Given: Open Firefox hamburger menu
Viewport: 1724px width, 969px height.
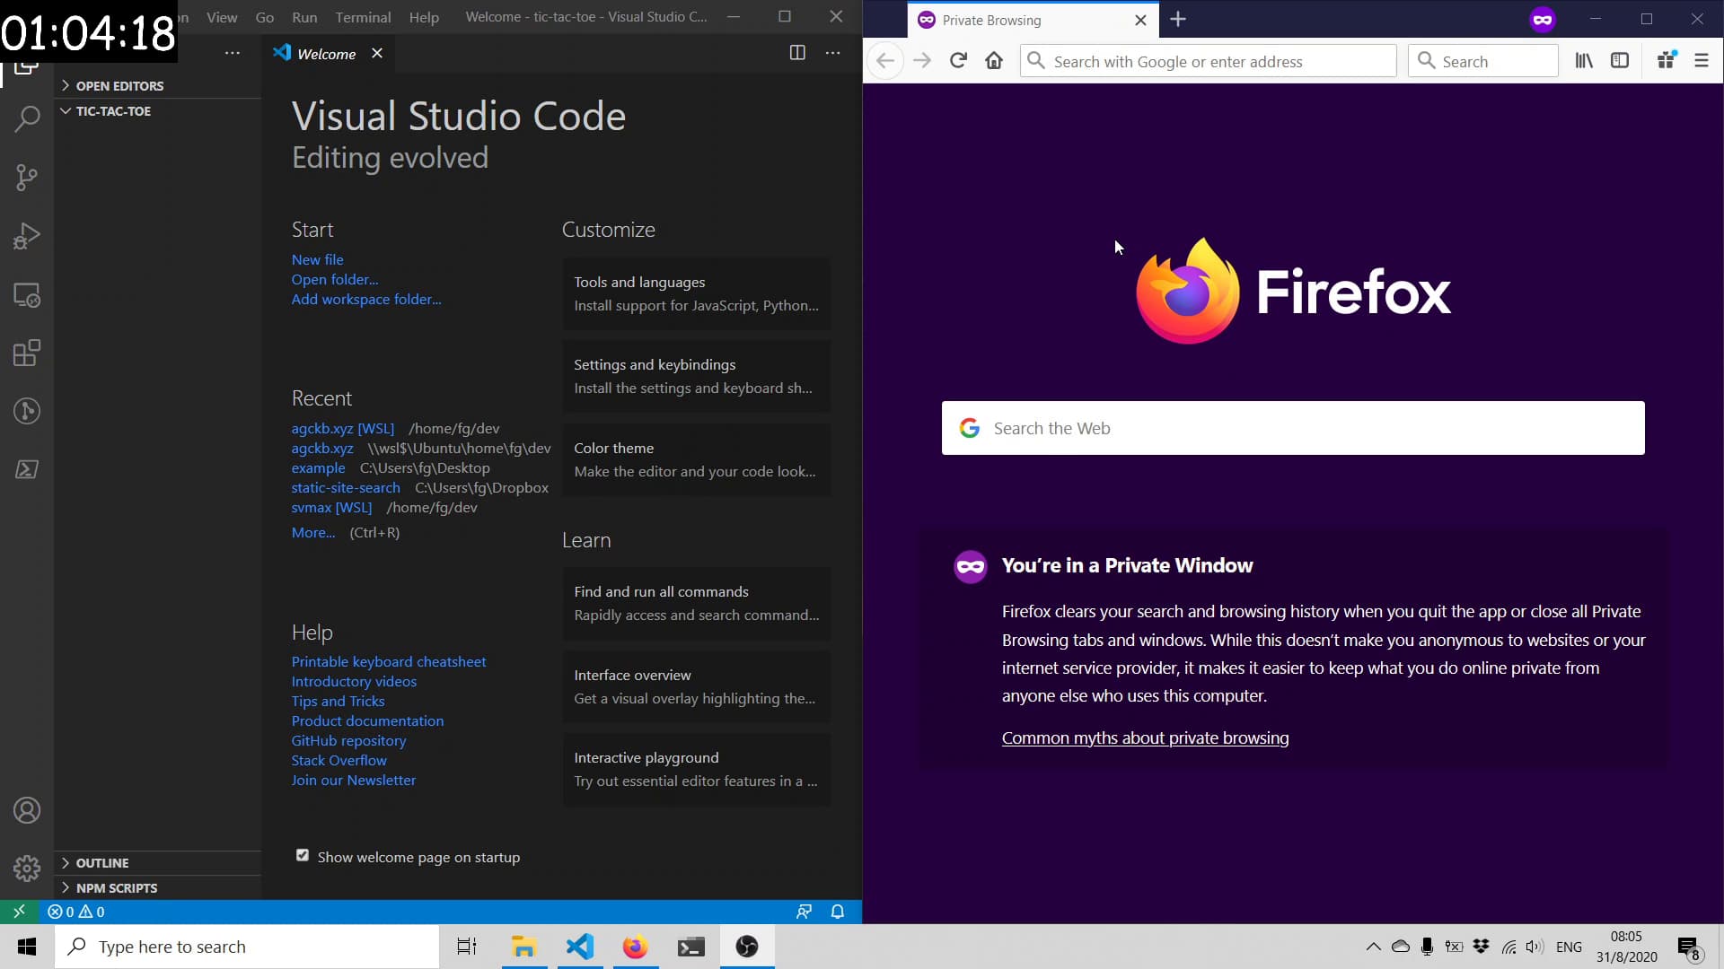Looking at the screenshot, I should [x=1702, y=61].
